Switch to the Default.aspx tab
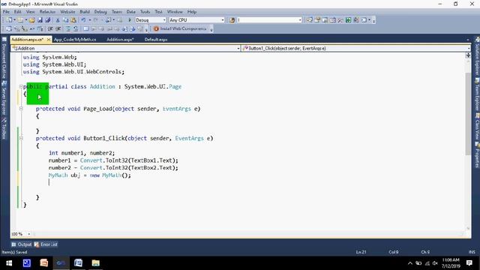 (156, 40)
